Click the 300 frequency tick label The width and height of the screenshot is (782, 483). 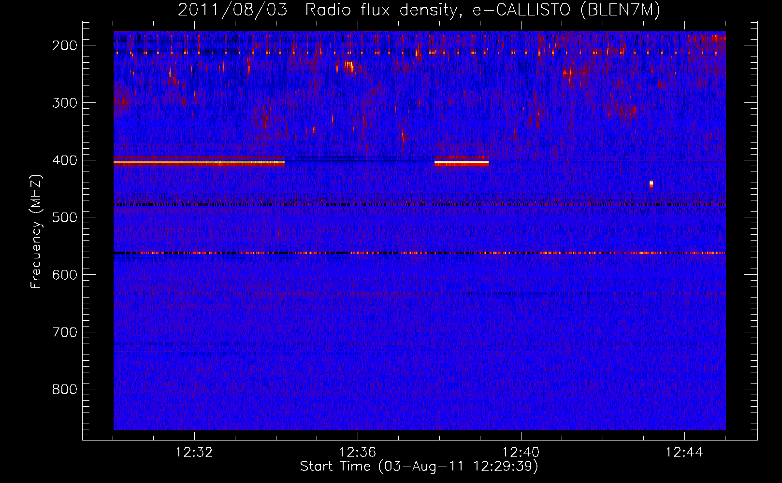pos(65,103)
